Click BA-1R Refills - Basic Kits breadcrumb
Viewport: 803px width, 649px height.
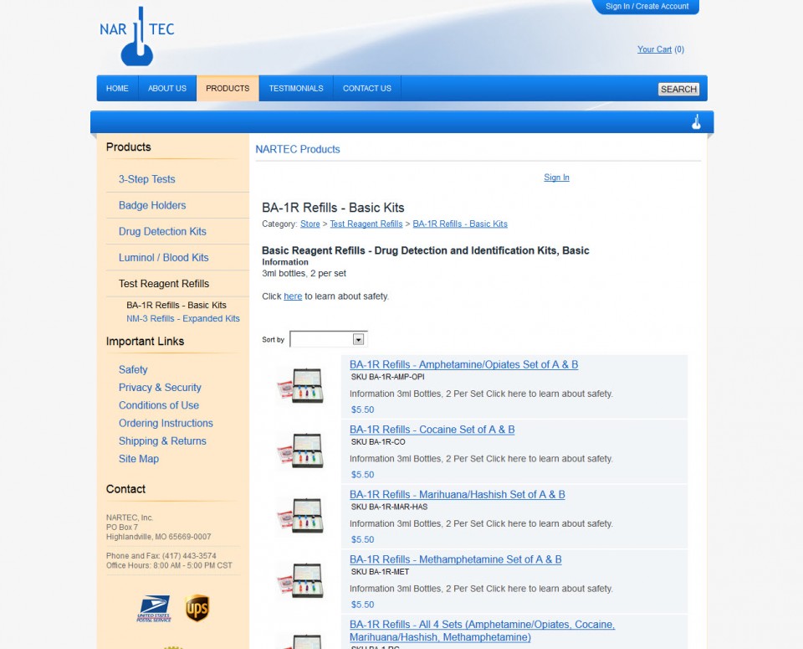pos(460,224)
